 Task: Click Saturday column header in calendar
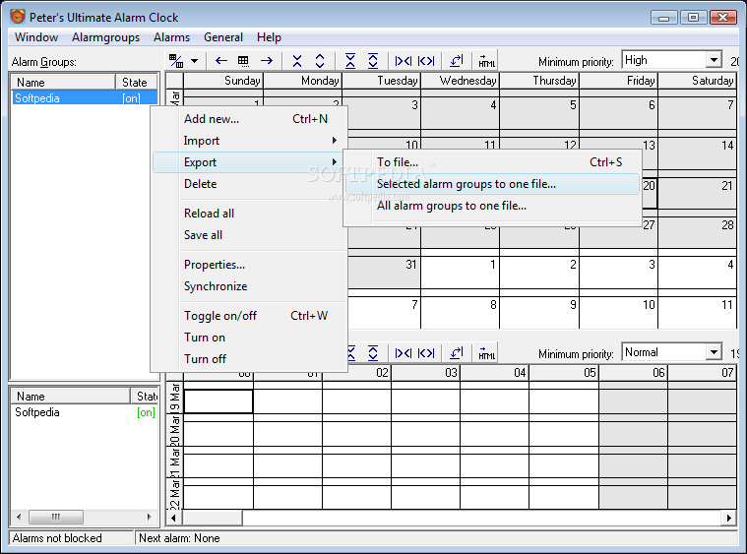pyautogui.click(x=697, y=81)
